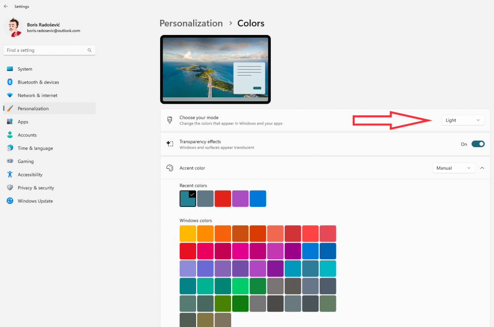Open Accessibility settings
Screen dimensions: 494x327
click(x=49, y=174)
